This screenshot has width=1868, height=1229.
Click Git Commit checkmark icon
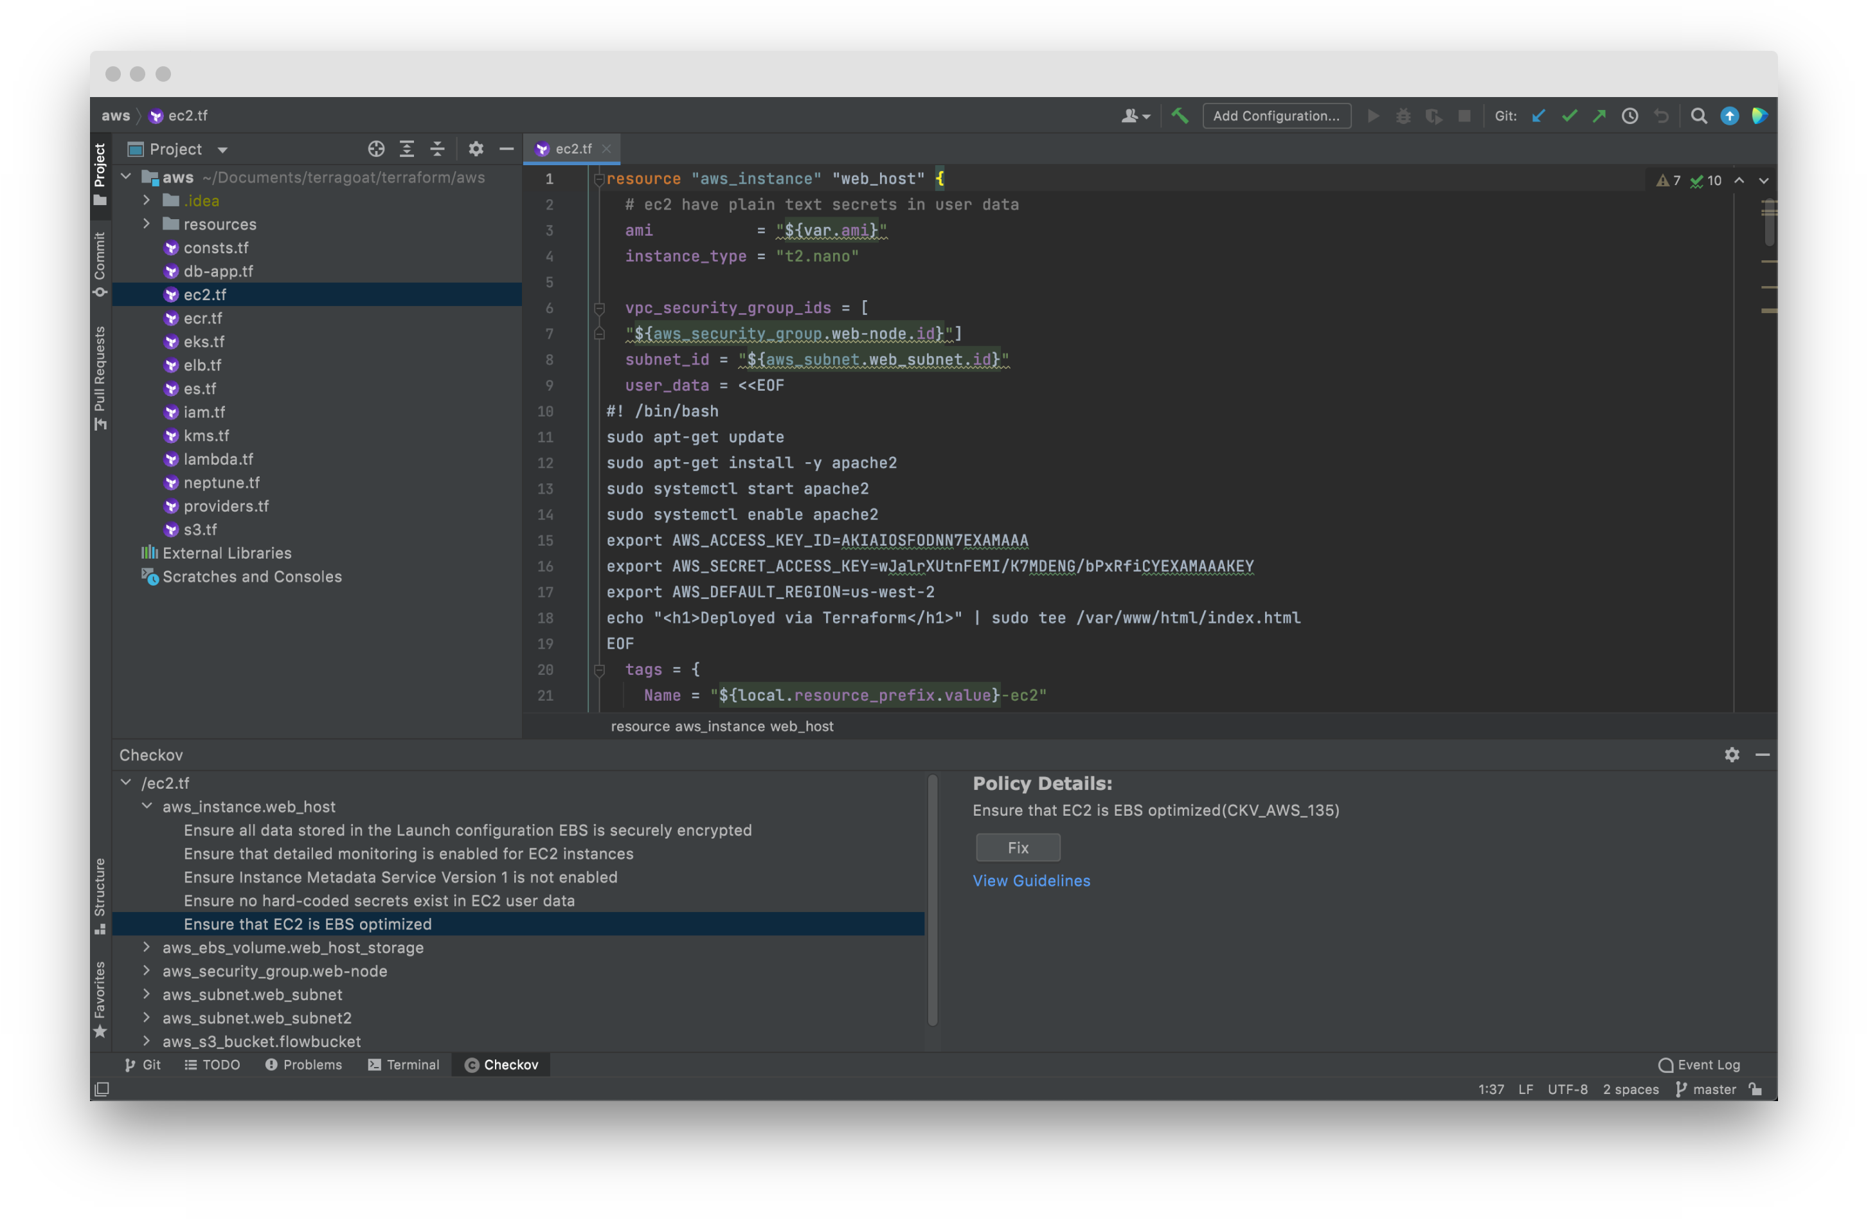[1569, 116]
